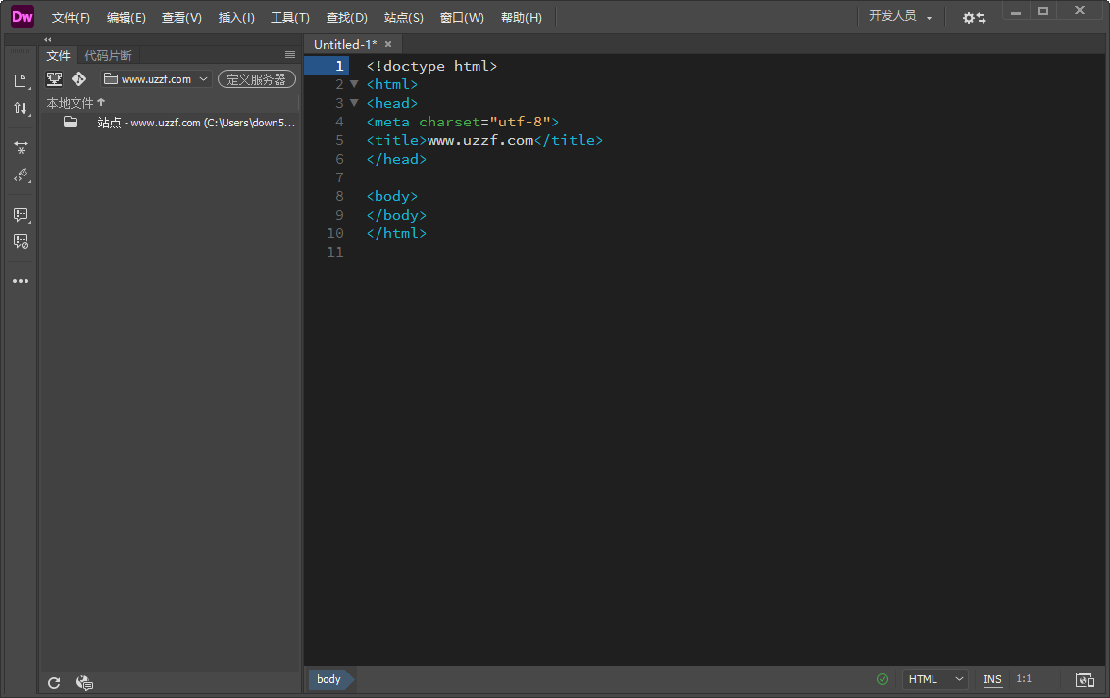
Task: Sort by 本地文件 column header
Action: click(76, 103)
